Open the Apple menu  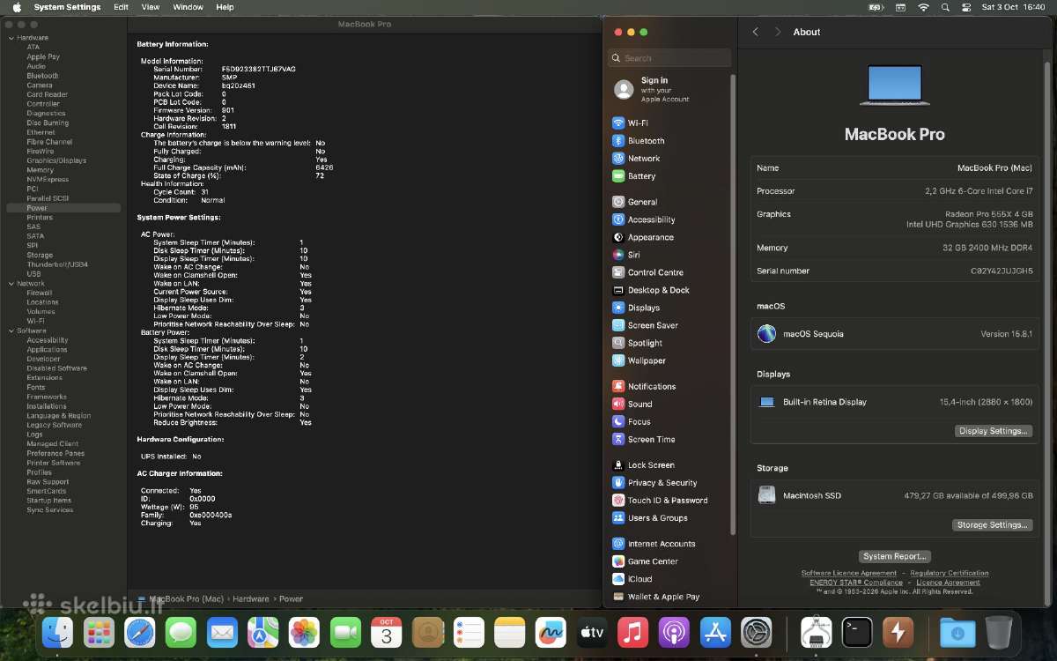click(17, 7)
